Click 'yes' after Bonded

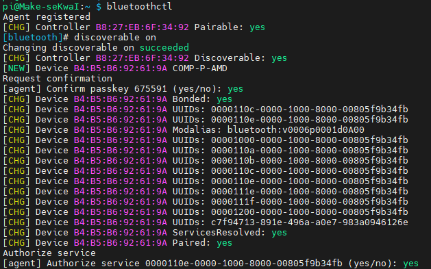pyautogui.click(x=224, y=99)
